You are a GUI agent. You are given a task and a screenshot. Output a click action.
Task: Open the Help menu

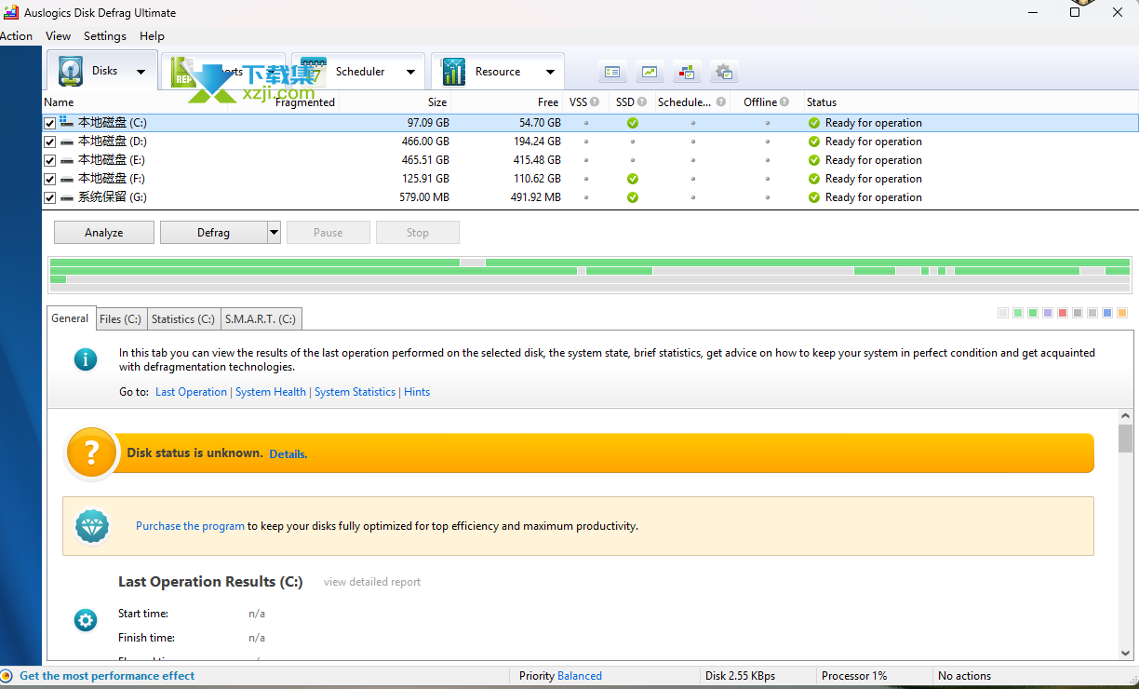pos(152,36)
